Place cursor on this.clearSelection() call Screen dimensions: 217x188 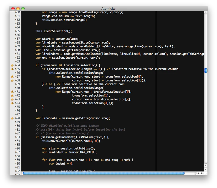(x=54, y=31)
